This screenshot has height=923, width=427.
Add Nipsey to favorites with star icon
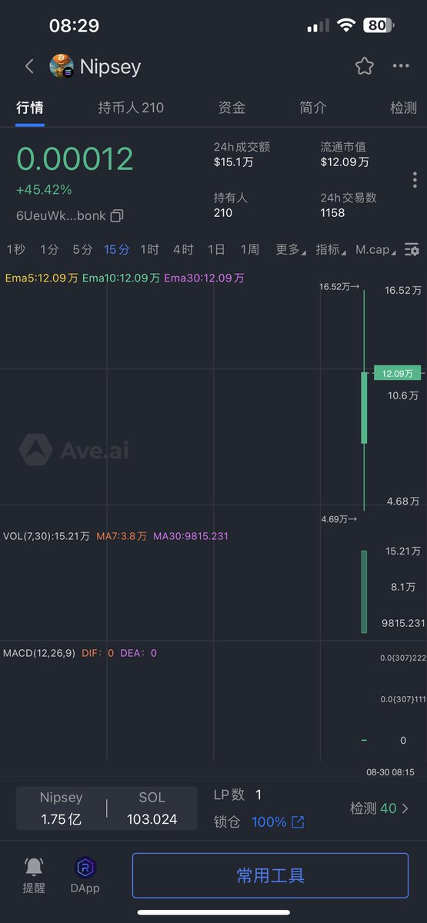pos(364,66)
